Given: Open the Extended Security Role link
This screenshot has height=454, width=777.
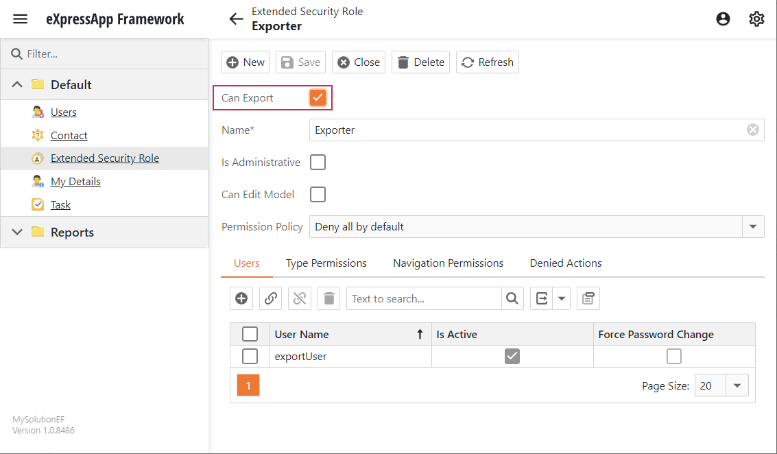Looking at the screenshot, I should click(x=104, y=158).
